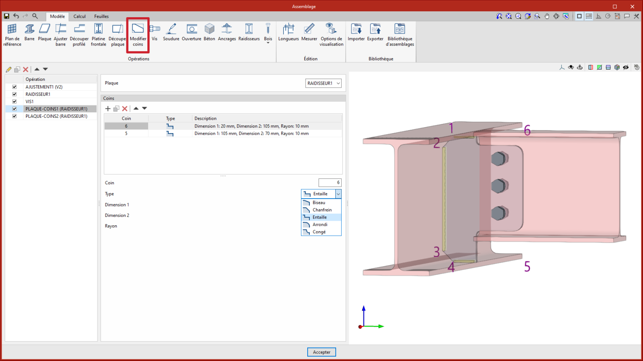Choose Chanfrein from the Type list

[321, 210]
